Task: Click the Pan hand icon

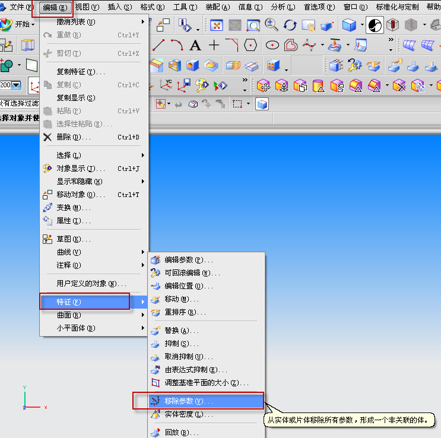Action: [309, 26]
